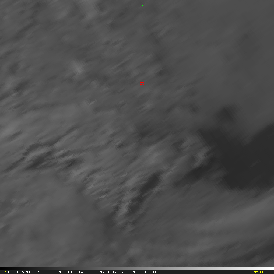Click the yellow frame number 1
This screenshot has width=274, height=274.
6,272
